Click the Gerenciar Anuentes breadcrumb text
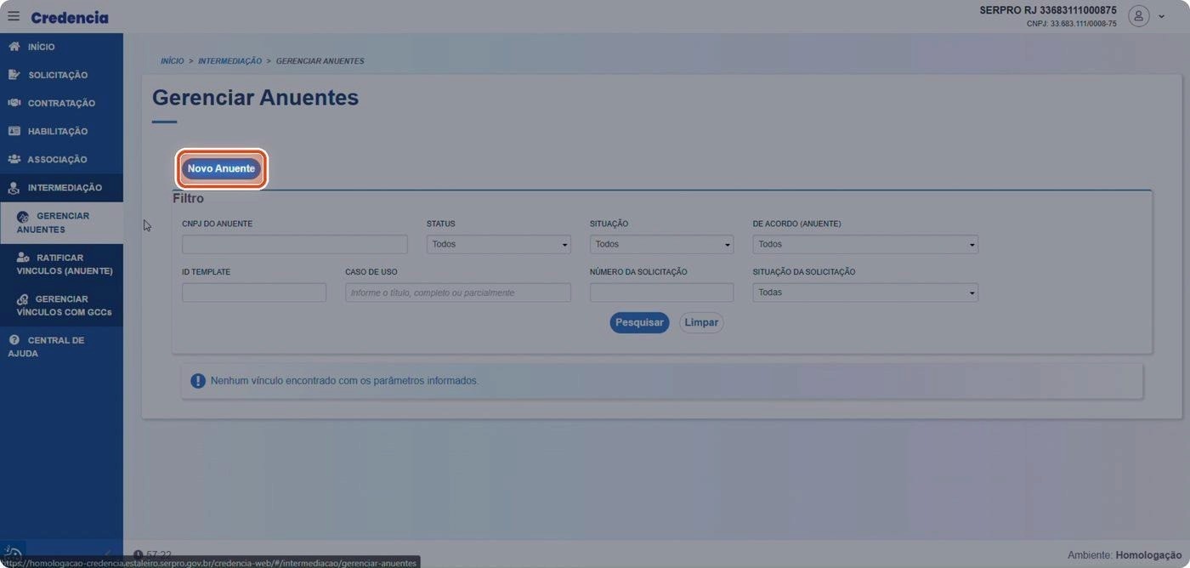Viewport: 1190px width, 568px height. tap(320, 61)
